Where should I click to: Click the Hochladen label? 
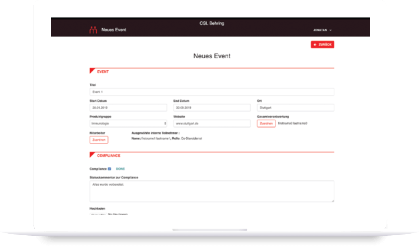(x=97, y=209)
